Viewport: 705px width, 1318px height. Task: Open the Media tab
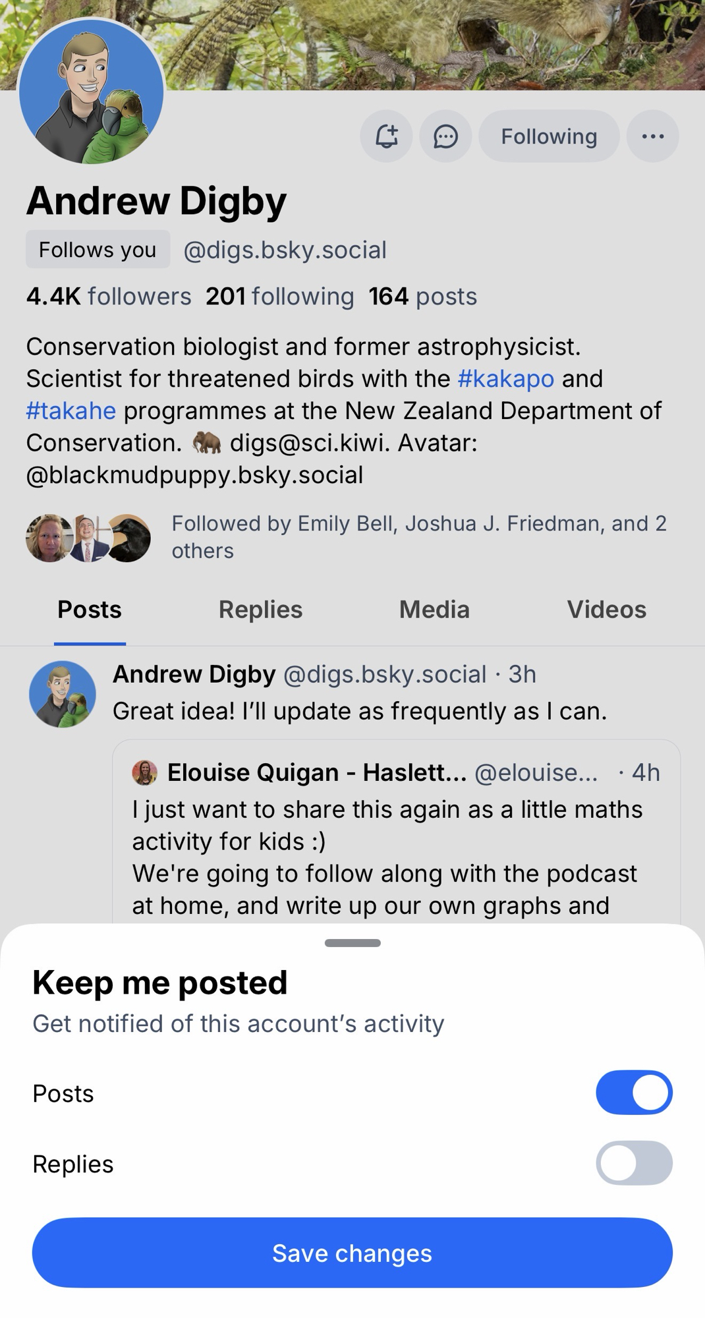point(434,610)
